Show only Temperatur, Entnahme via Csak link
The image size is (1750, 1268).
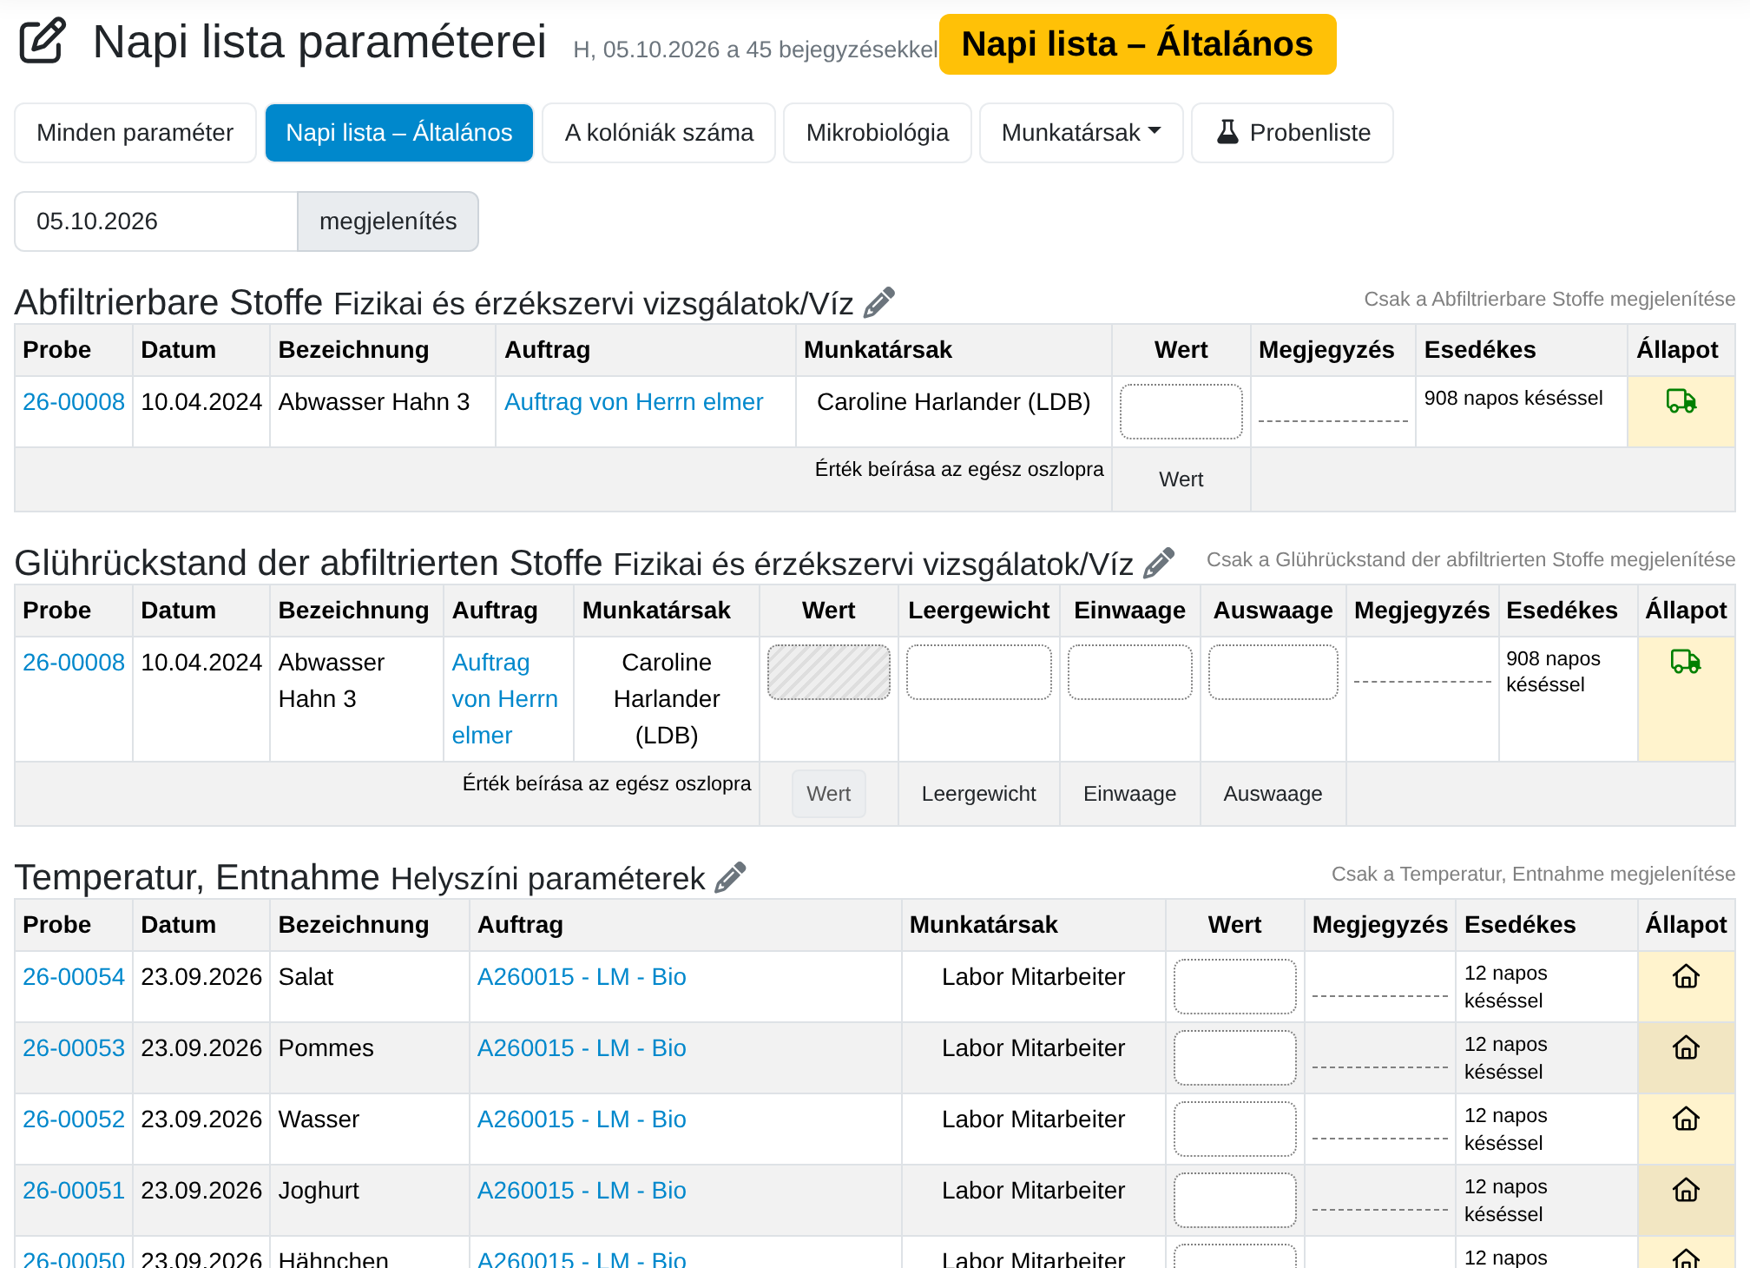pyautogui.click(x=1533, y=874)
